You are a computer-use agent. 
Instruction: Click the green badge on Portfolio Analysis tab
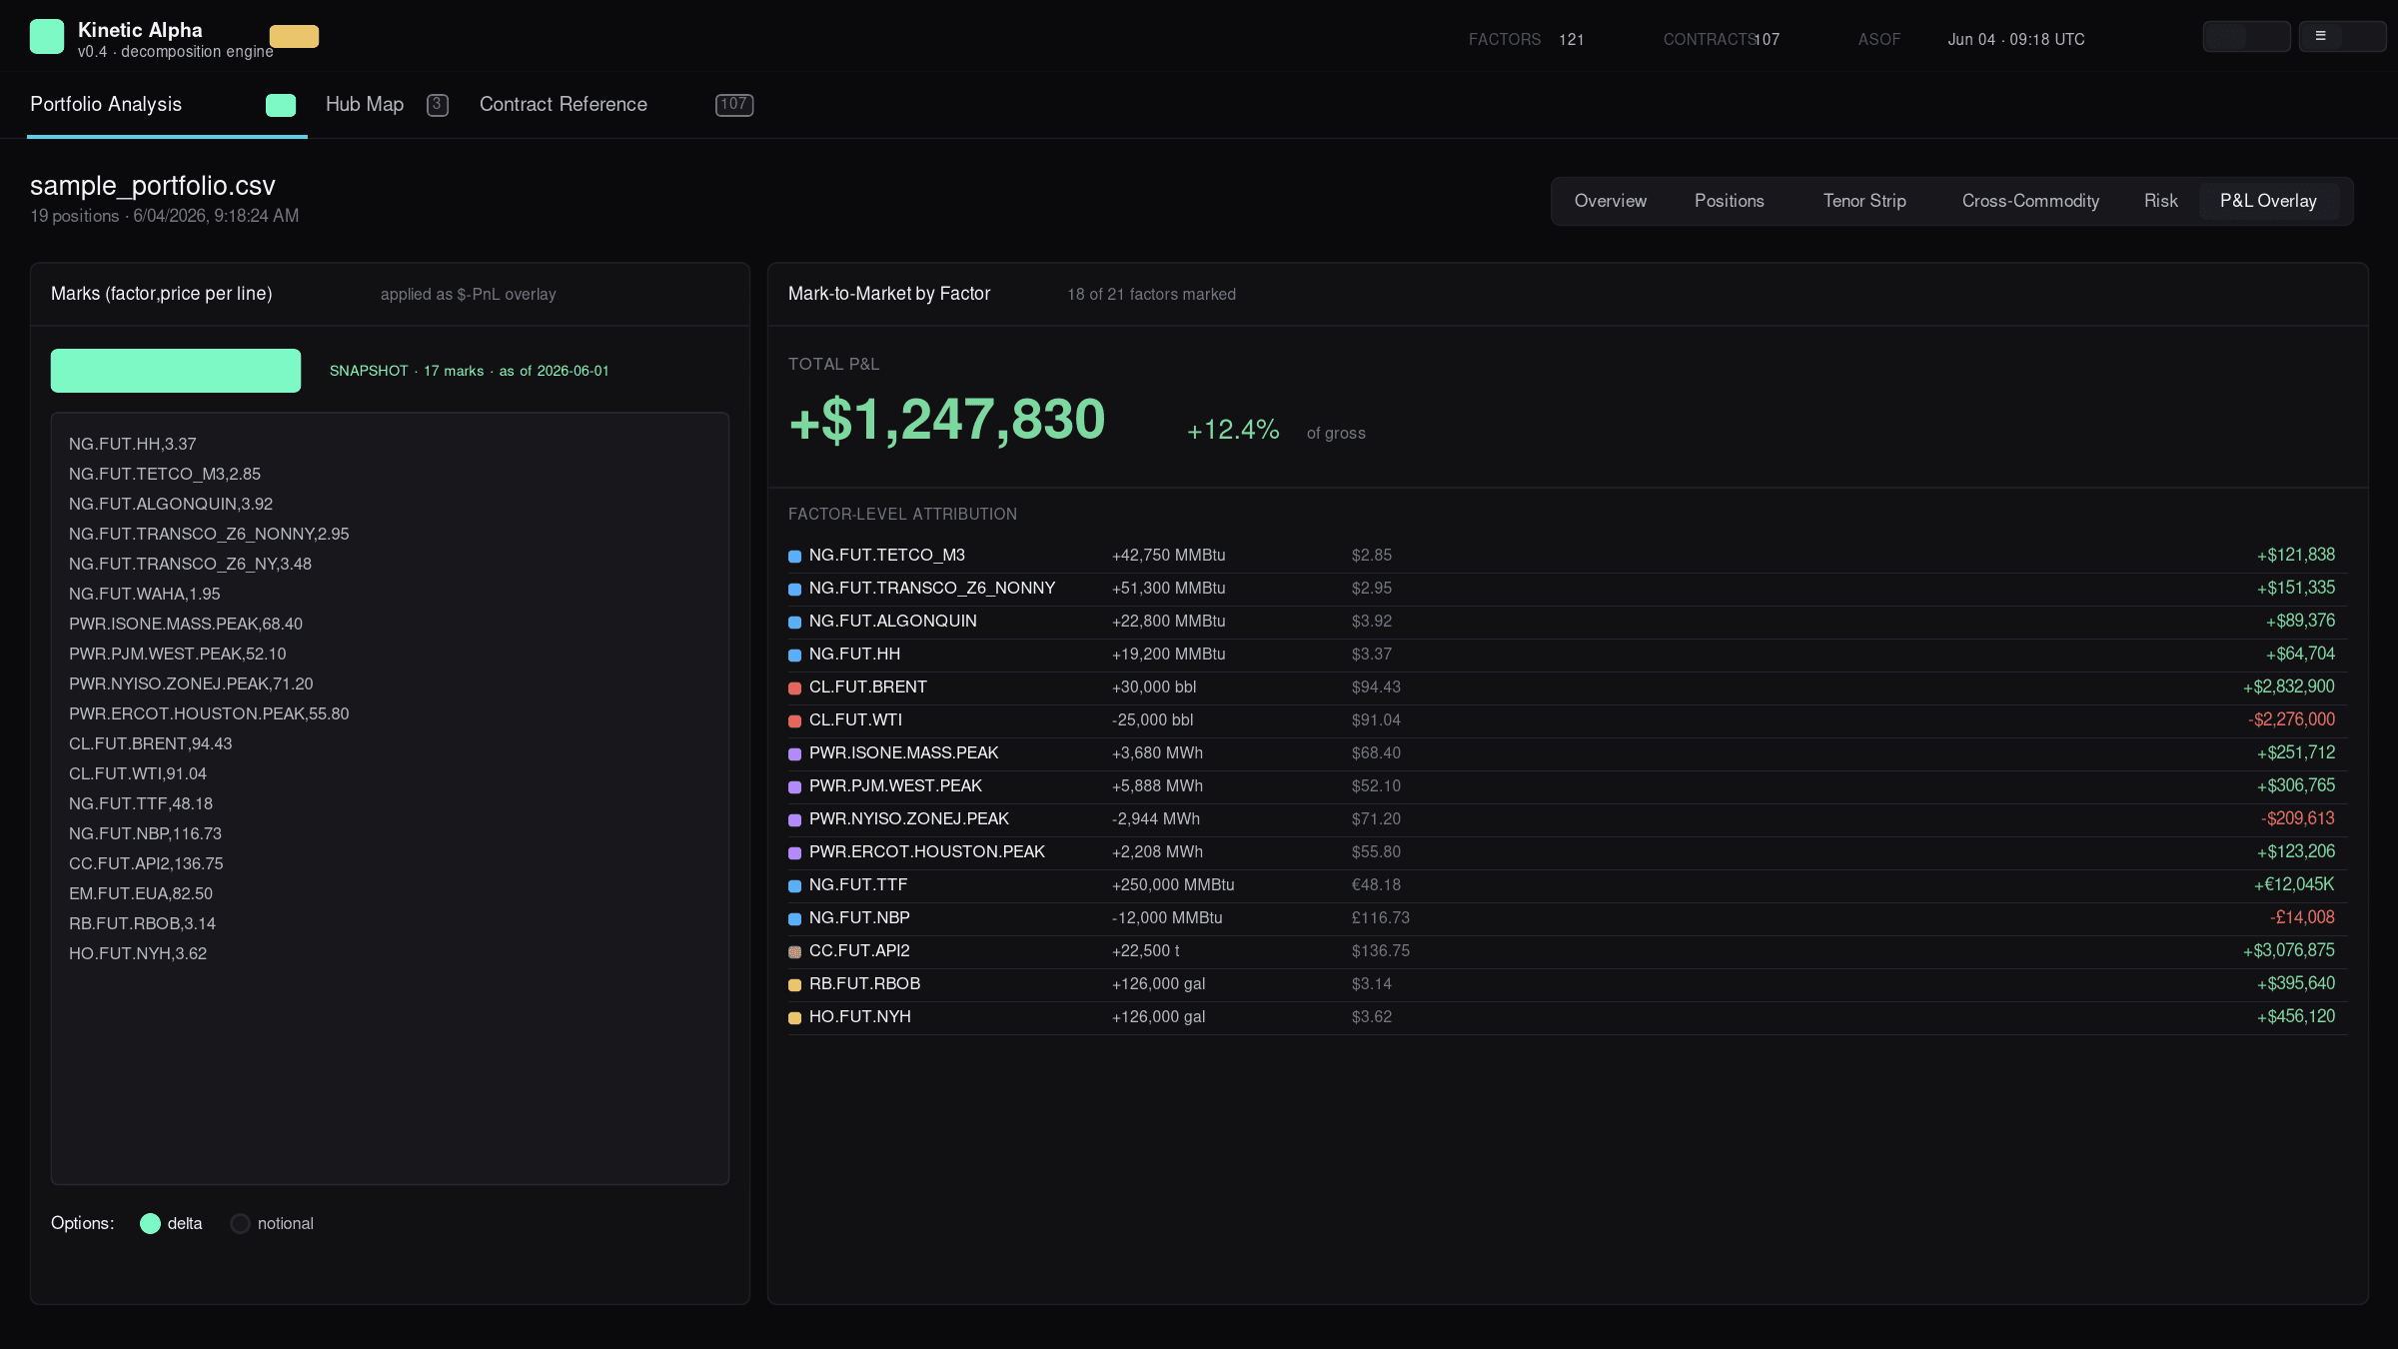pos(281,105)
